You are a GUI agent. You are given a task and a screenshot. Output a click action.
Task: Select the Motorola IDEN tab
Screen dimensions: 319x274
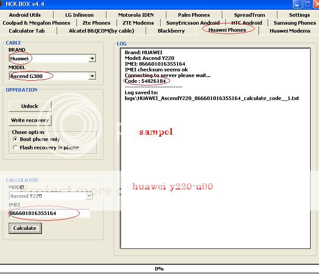pyautogui.click(x=136, y=15)
